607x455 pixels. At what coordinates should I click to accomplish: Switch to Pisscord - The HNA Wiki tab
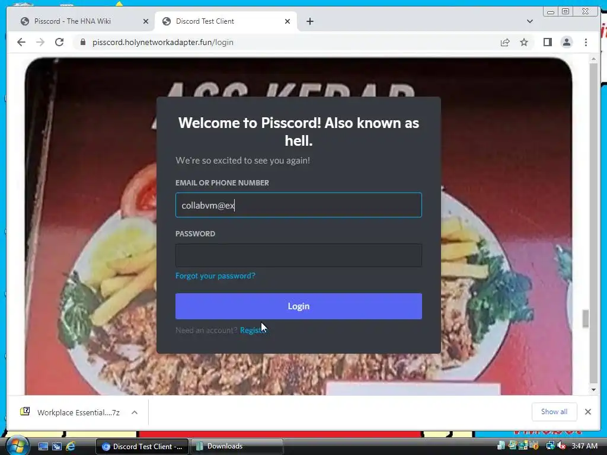81,21
